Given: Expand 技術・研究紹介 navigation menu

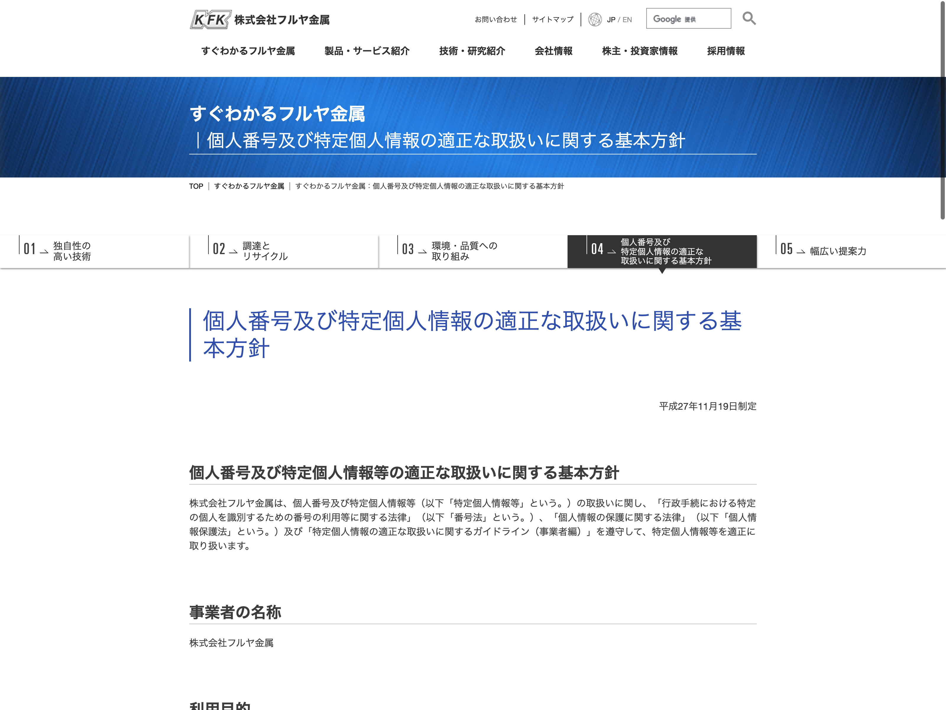Looking at the screenshot, I should (x=472, y=51).
